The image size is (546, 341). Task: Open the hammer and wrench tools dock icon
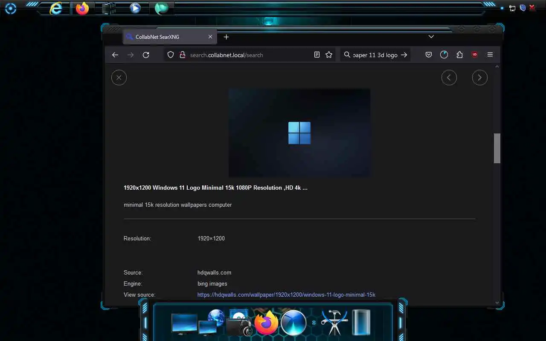coord(334,323)
